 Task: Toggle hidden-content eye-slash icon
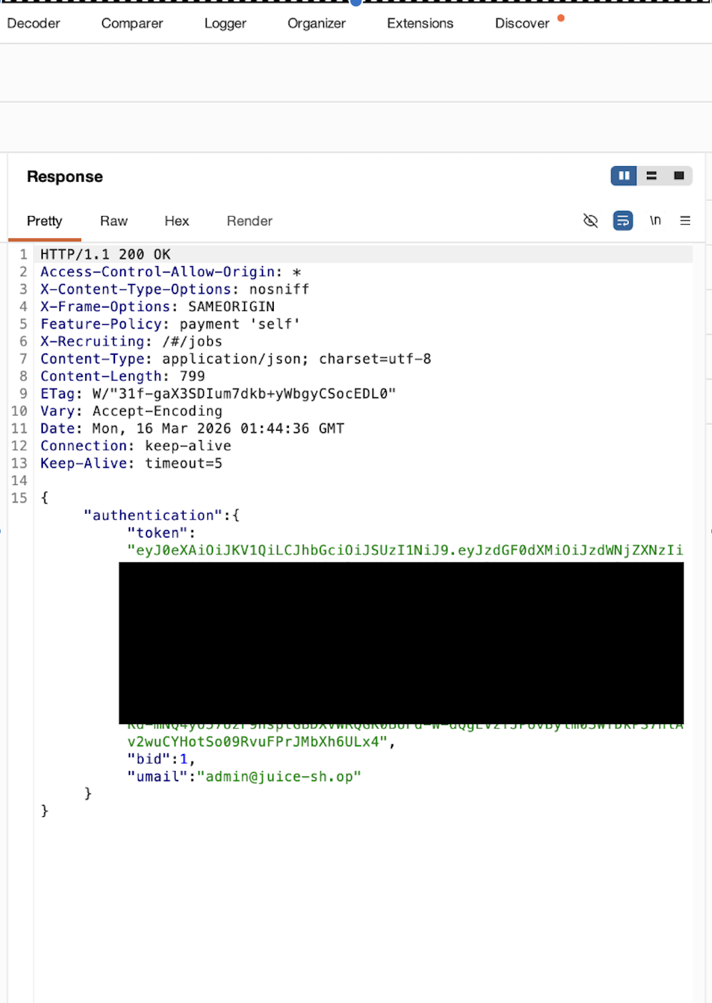(x=590, y=220)
